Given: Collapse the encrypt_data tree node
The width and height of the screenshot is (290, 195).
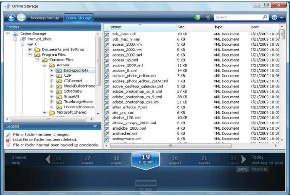Looking at the screenshot, I should (15, 39).
